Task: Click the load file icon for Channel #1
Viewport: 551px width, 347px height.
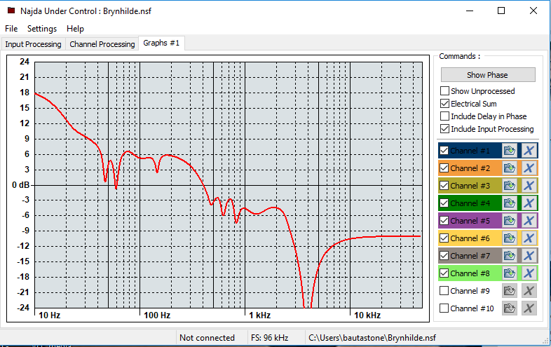Action: (509, 151)
